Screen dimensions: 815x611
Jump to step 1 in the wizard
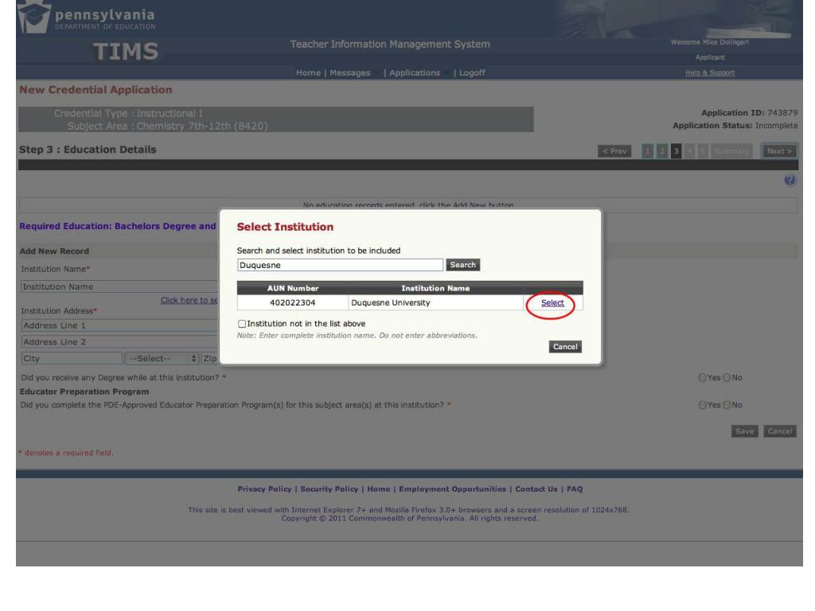point(648,151)
